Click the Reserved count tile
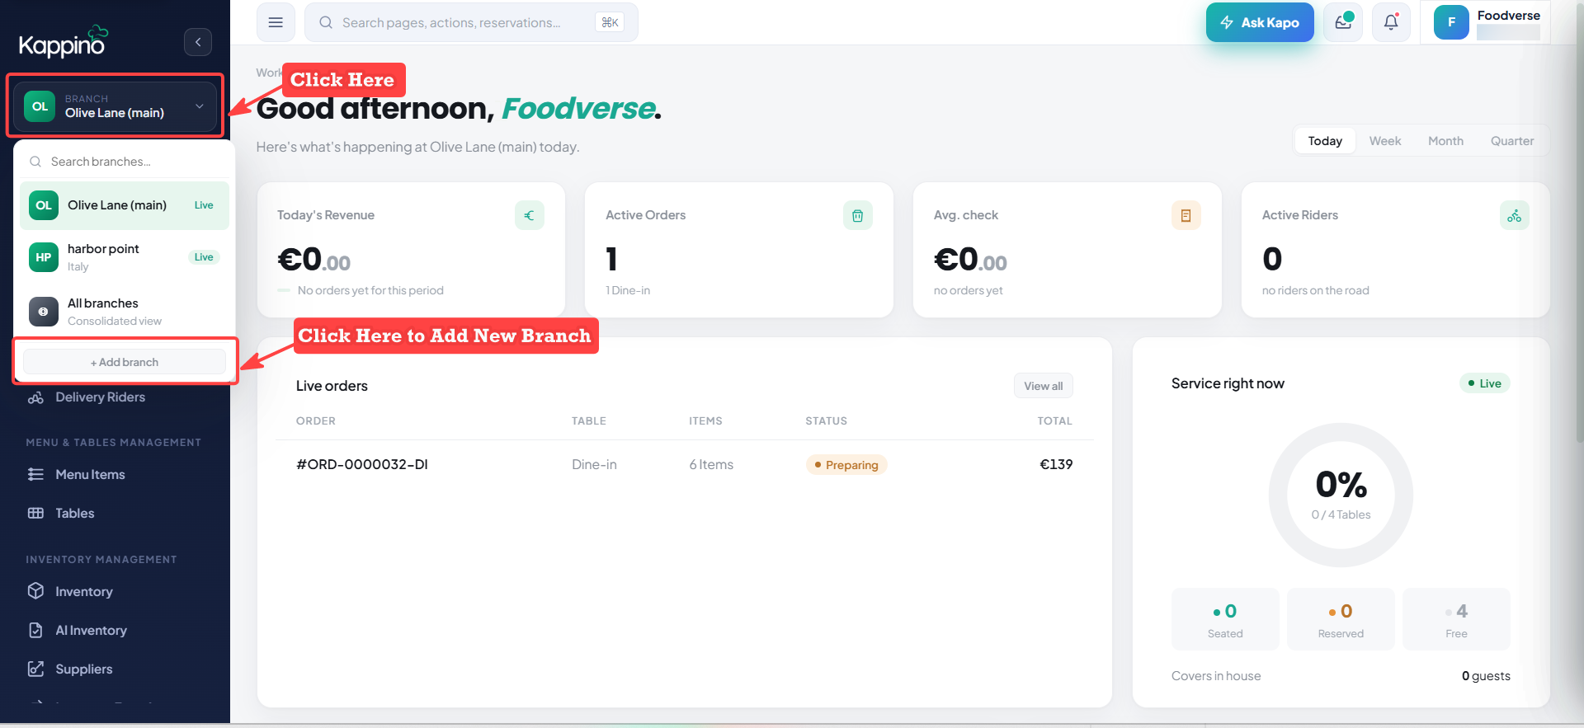This screenshot has width=1584, height=728. coord(1341,619)
